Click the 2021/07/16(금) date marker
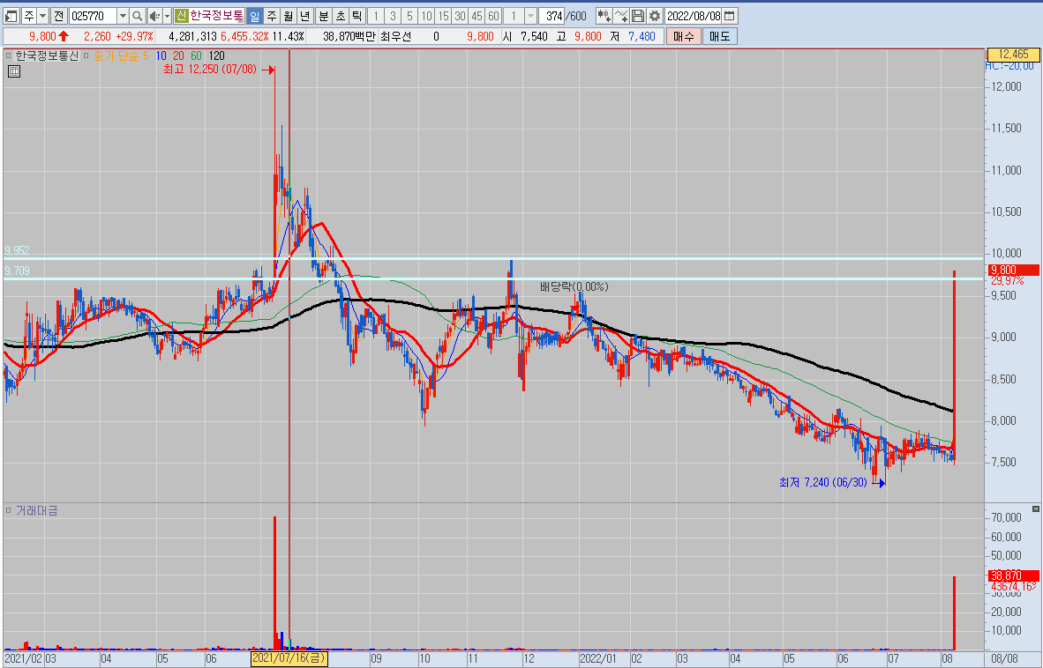The width and height of the screenshot is (1043, 668). tap(289, 658)
